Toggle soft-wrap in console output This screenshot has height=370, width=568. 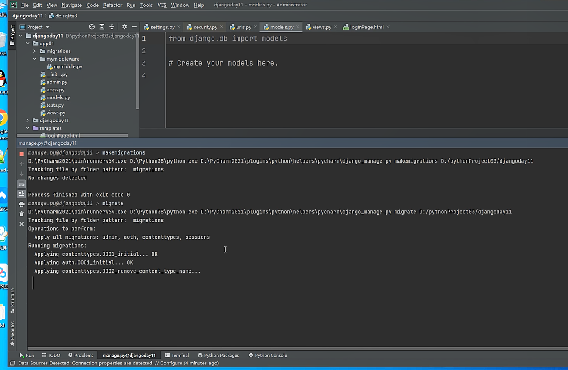[22, 184]
